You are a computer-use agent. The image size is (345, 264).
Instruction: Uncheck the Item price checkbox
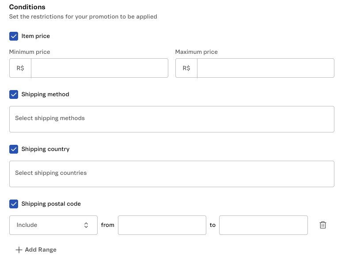tap(14, 36)
